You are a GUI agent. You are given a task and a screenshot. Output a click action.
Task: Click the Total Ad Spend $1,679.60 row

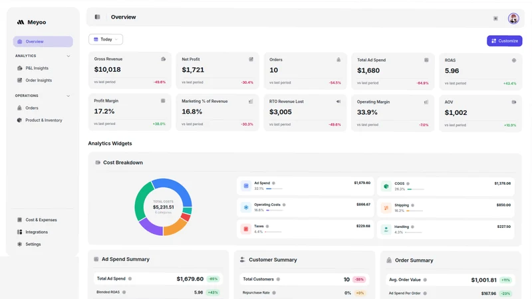[x=158, y=279]
